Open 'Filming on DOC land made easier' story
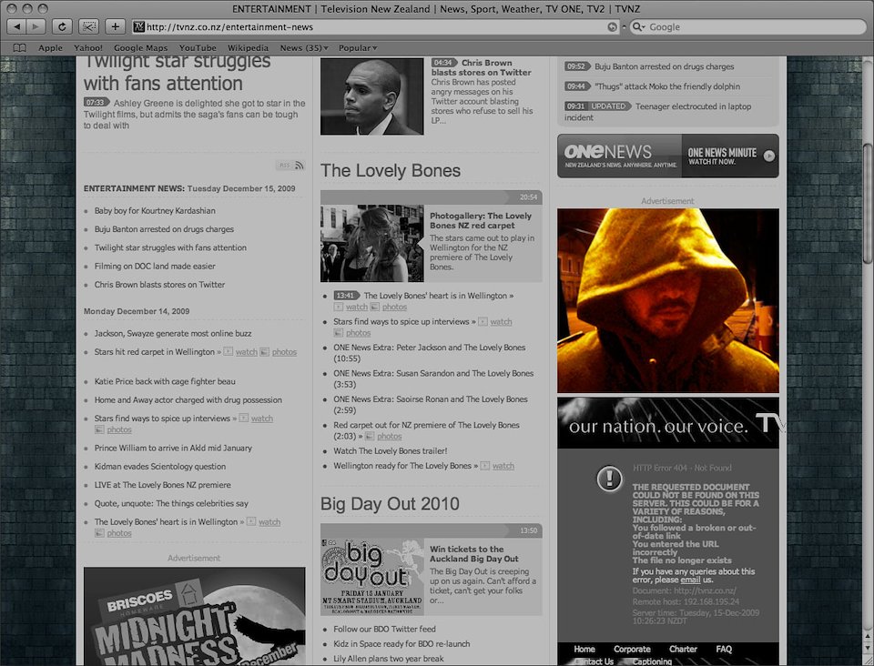 click(155, 267)
